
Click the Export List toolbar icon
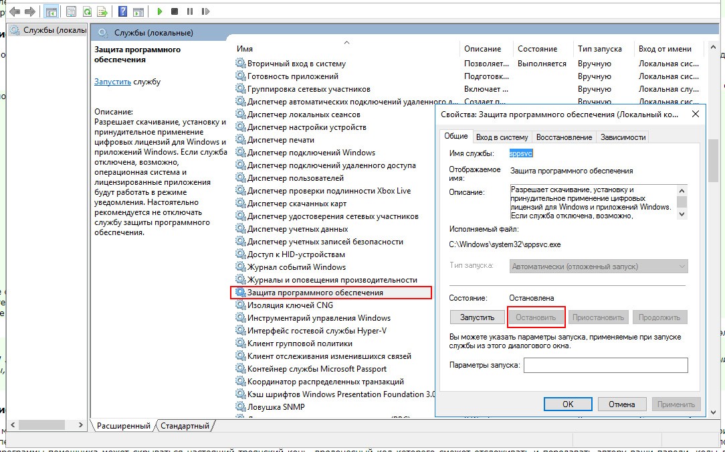click(x=102, y=11)
